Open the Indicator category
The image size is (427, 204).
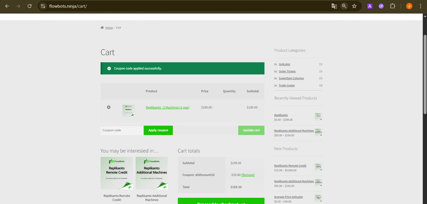pos(284,64)
